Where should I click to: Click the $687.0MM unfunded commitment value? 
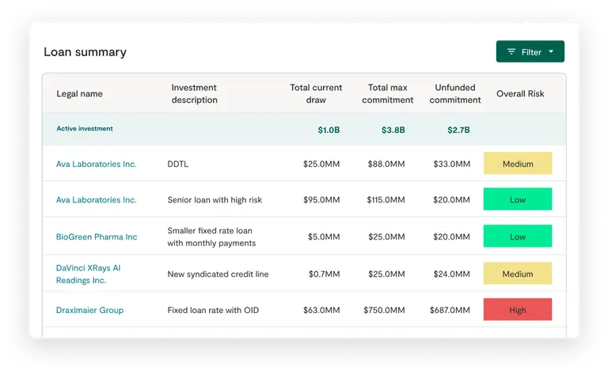450,310
